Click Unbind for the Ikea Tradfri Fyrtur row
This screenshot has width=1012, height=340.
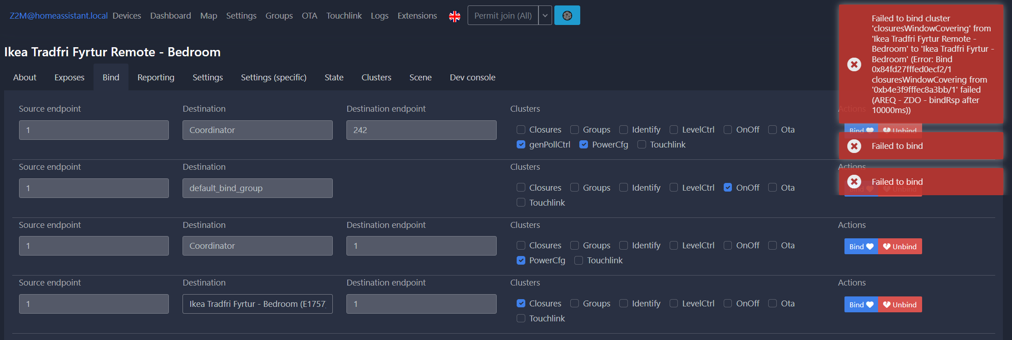(900, 305)
